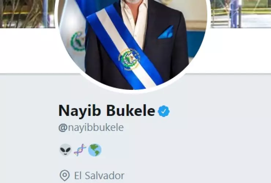Click the display name Nayib Bukele
Image resolution: width=271 pixels, height=183 pixels.
point(107,111)
